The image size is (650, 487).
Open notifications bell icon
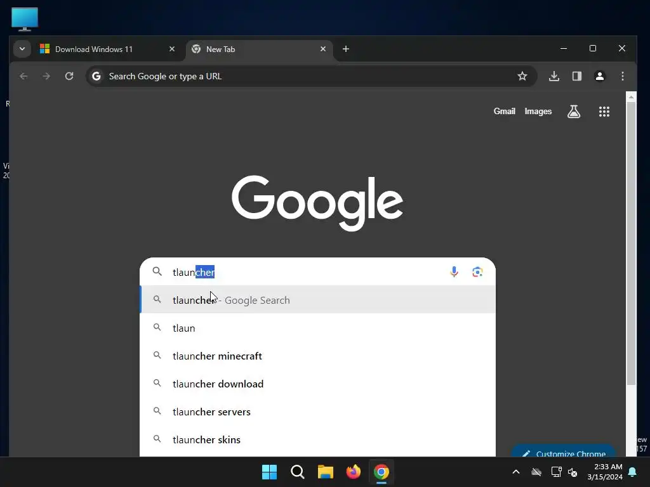[633, 472]
